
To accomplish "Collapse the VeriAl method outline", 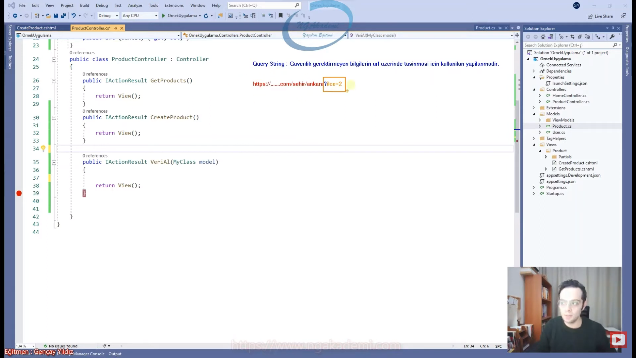I will pyautogui.click(x=54, y=162).
